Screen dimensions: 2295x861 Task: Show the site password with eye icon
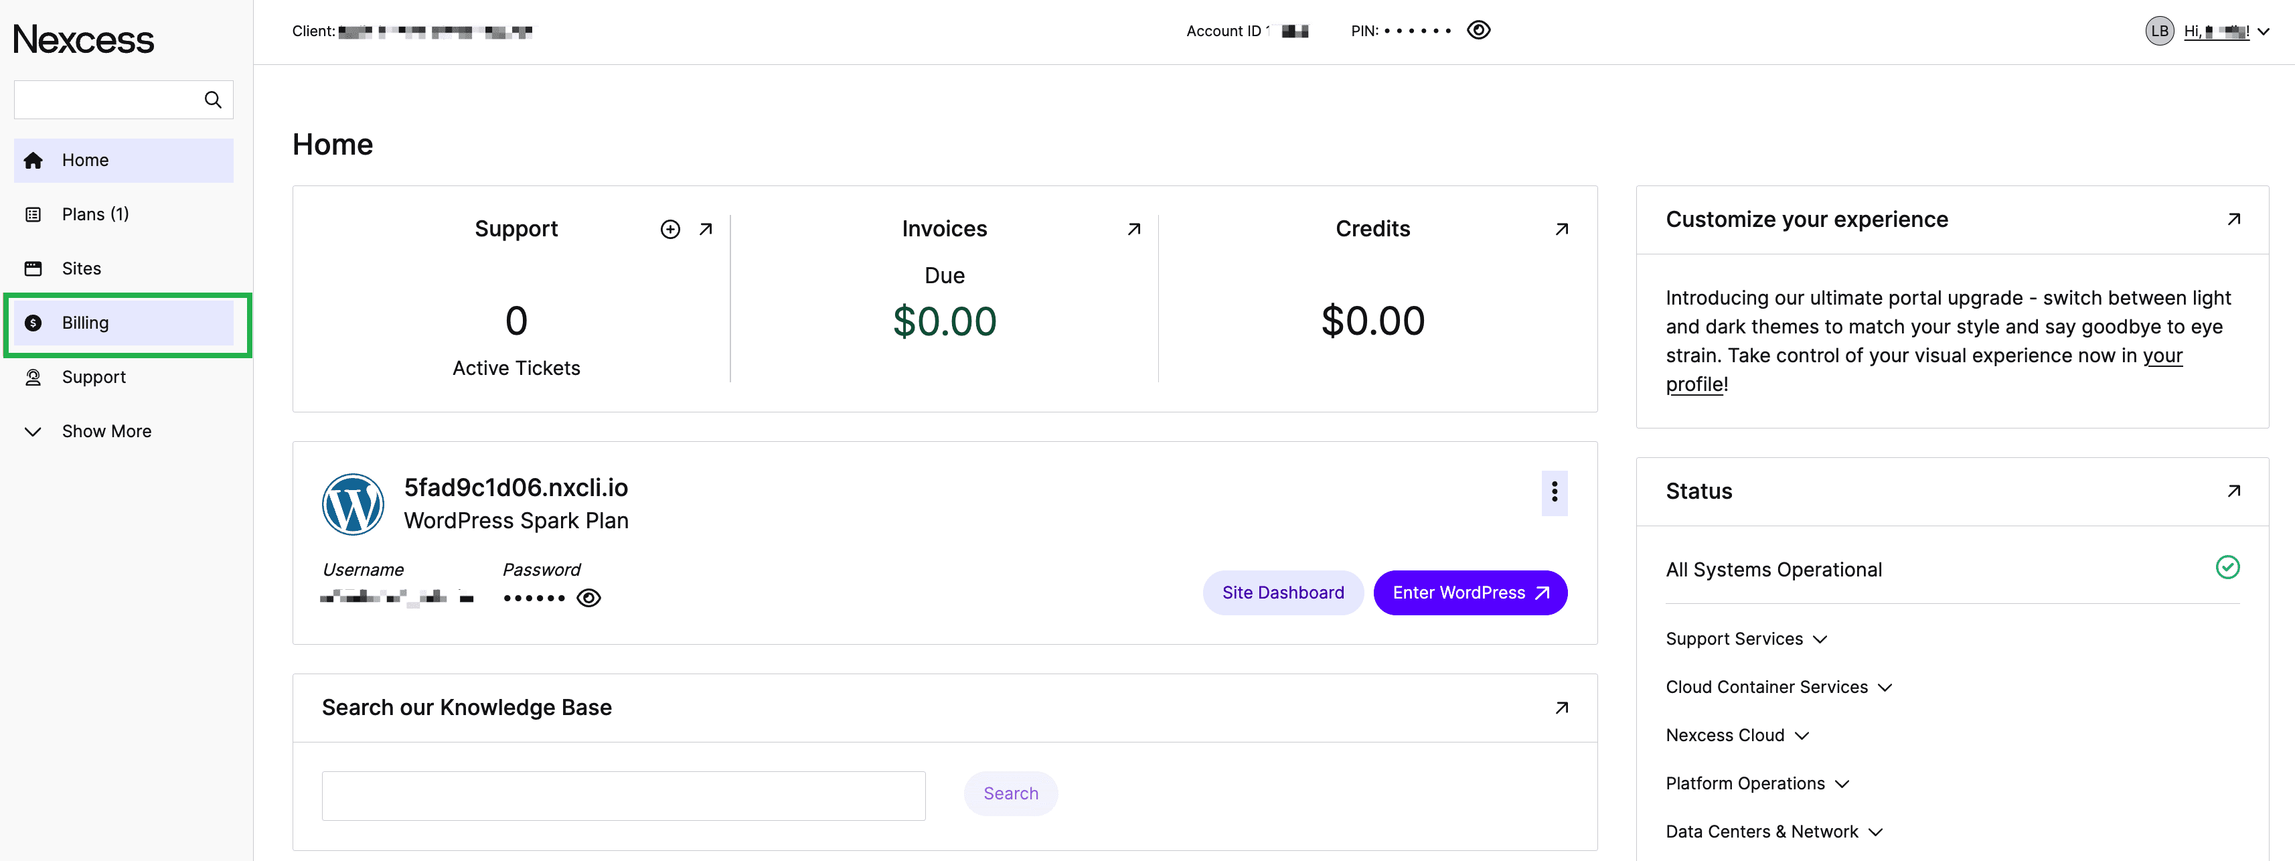pyautogui.click(x=589, y=598)
